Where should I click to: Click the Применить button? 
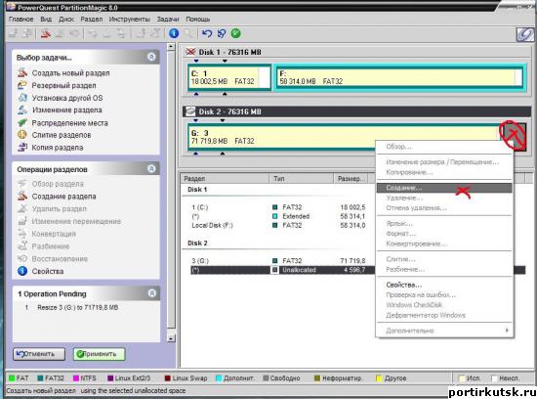point(100,354)
